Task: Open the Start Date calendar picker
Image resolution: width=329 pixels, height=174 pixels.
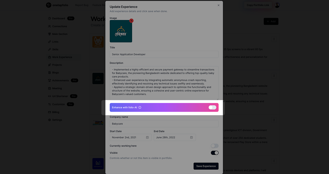Action: coord(147,137)
